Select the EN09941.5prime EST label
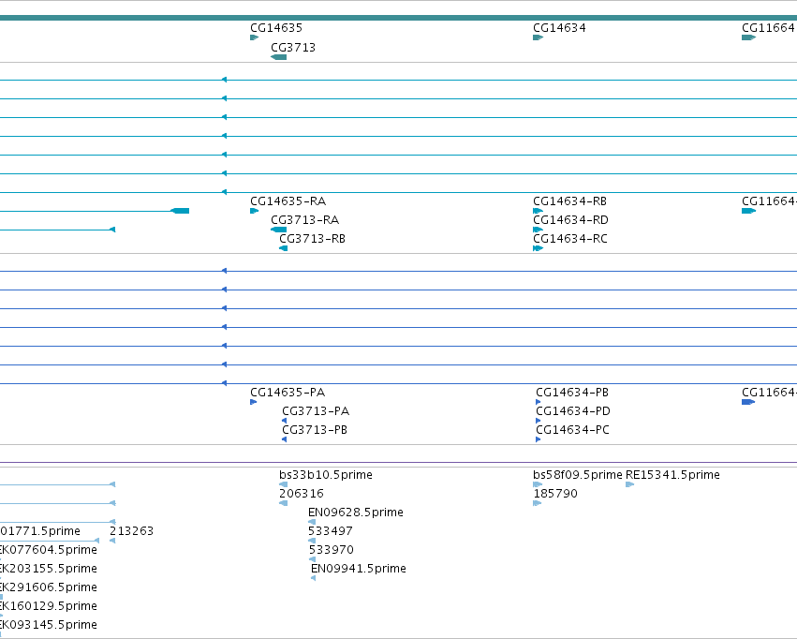The image size is (797, 639). pyautogui.click(x=358, y=569)
